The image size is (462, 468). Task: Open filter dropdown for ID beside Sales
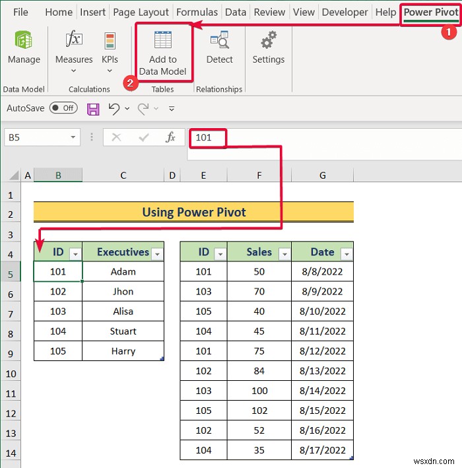[220, 254]
